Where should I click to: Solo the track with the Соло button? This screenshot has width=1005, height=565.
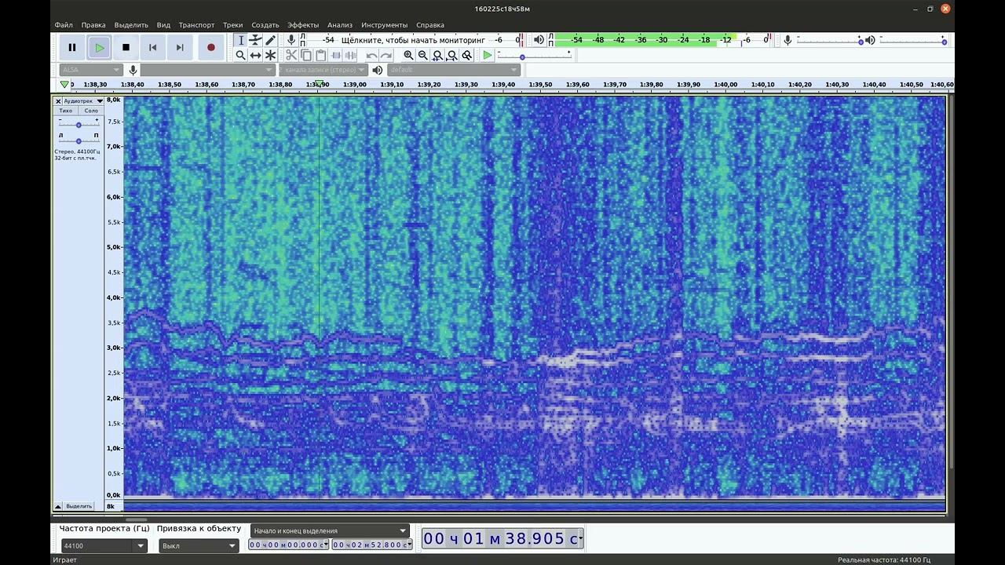[x=91, y=111]
